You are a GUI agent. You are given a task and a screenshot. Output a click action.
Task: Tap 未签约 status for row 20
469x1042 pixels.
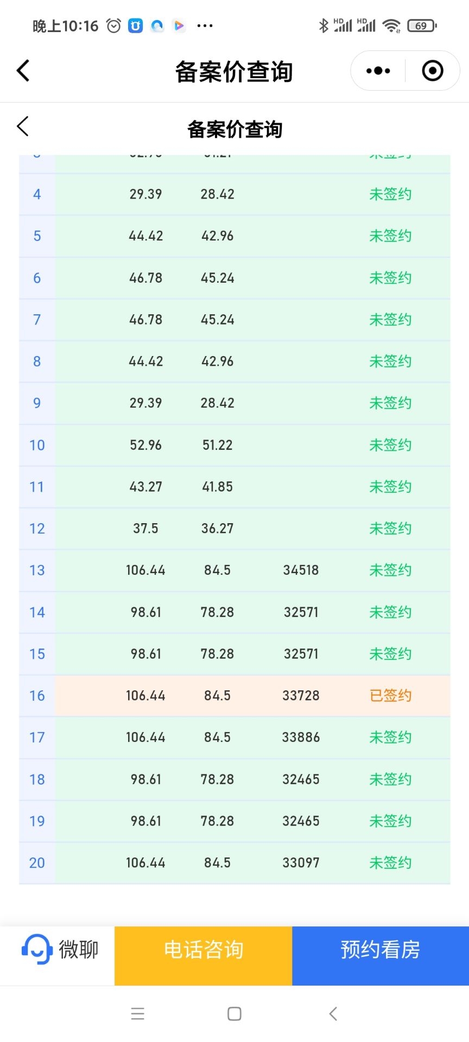pos(390,863)
